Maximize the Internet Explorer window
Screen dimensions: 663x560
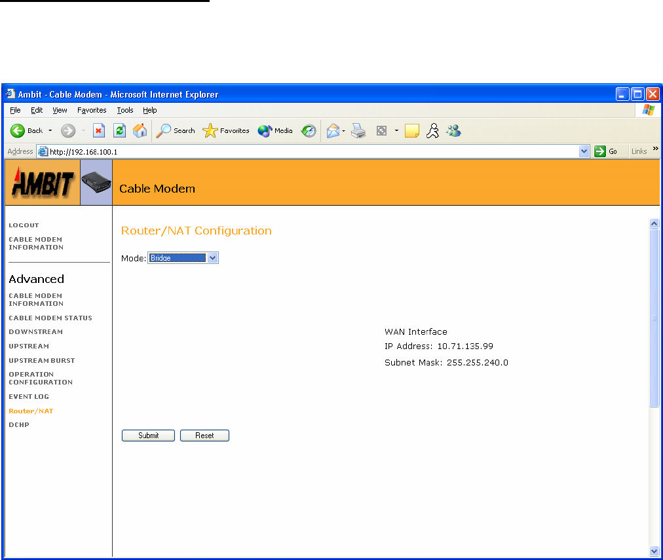[x=637, y=94]
